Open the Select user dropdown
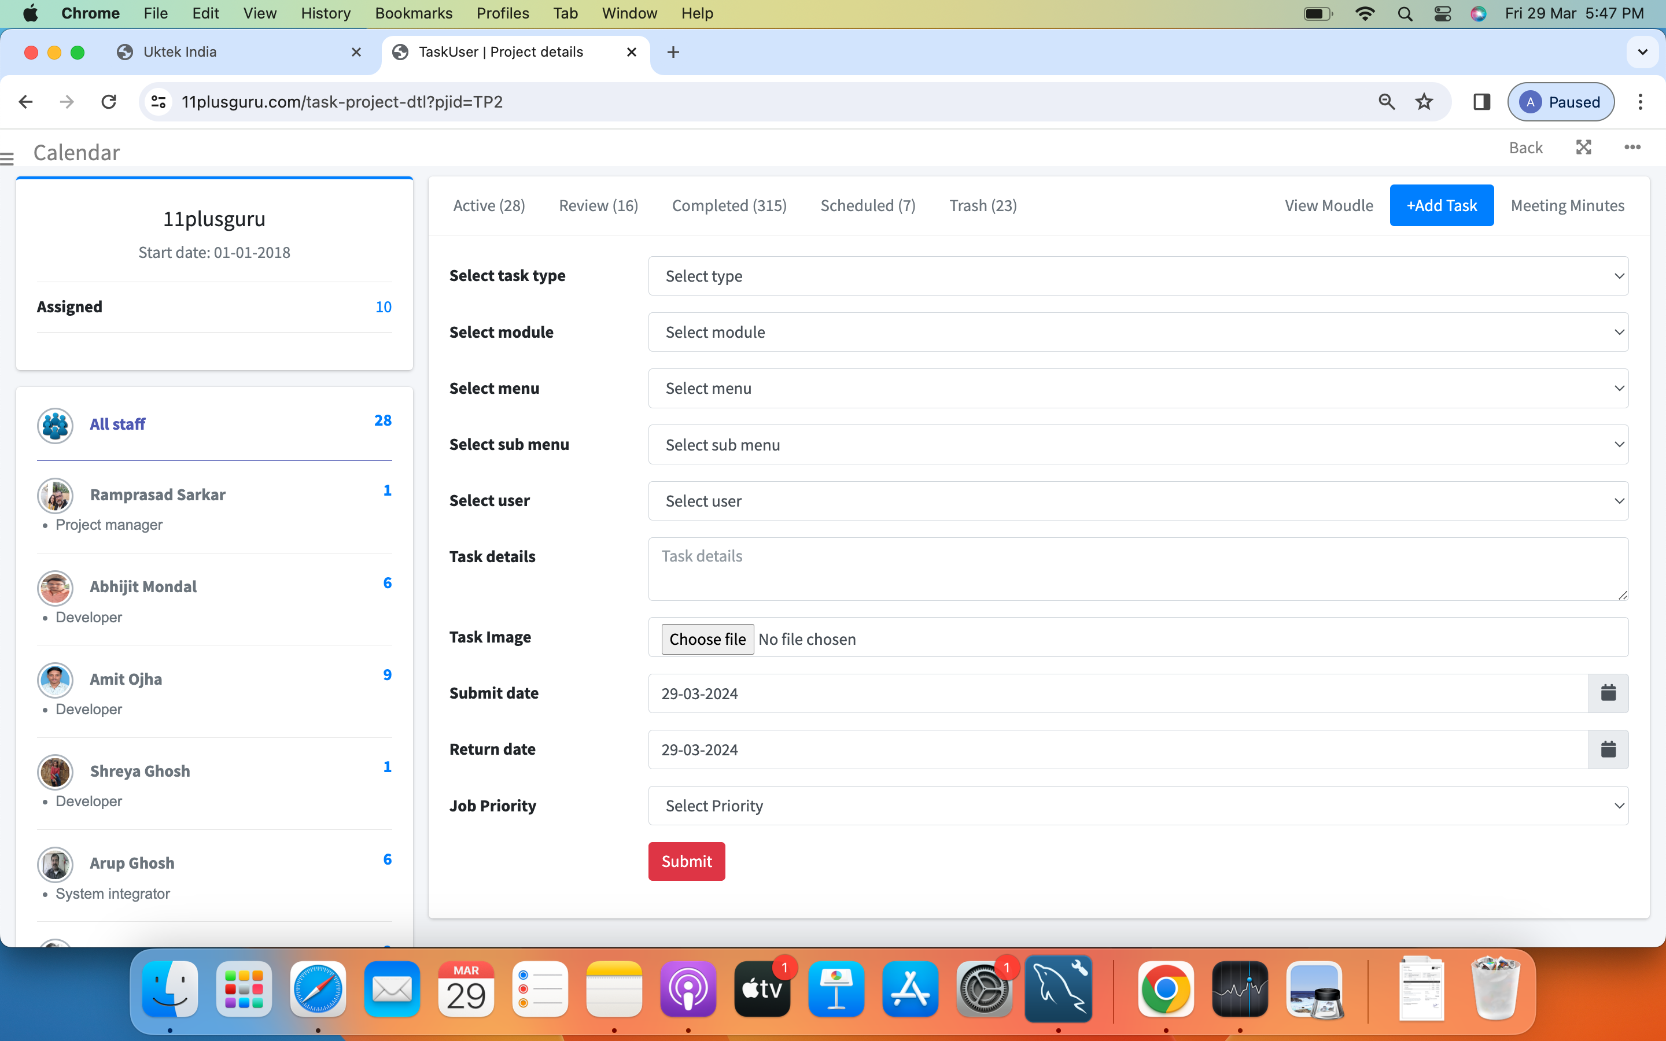The image size is (1666, 1041). pos(1137,500)
